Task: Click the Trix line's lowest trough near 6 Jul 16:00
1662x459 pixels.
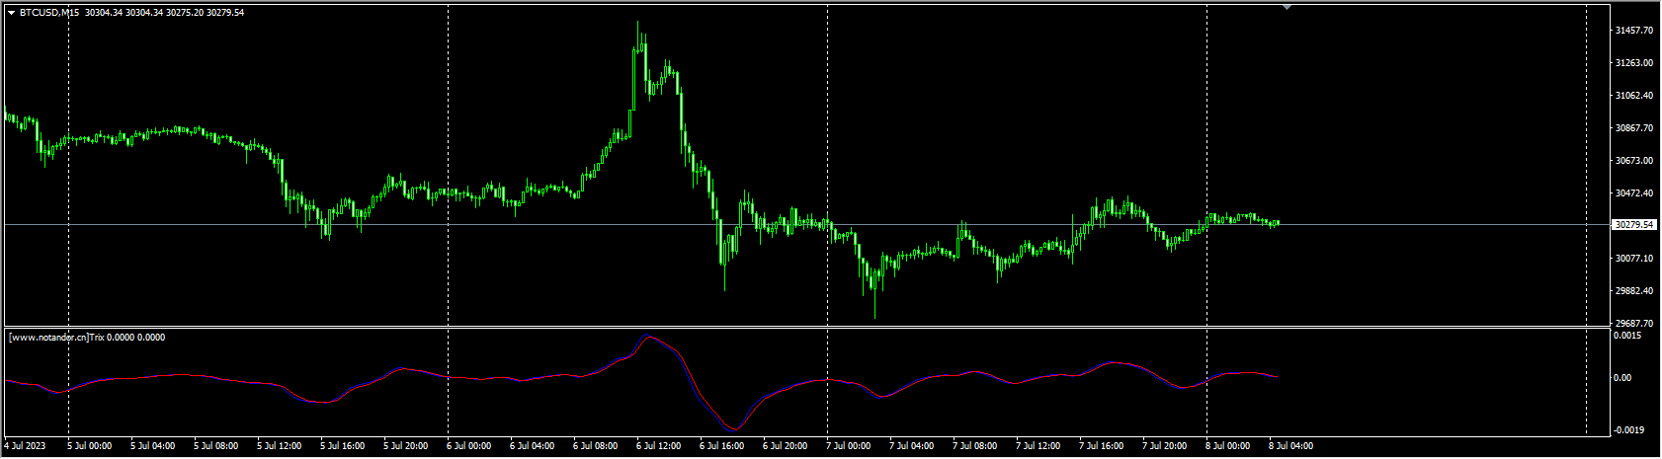Action: tap(733, 429)
